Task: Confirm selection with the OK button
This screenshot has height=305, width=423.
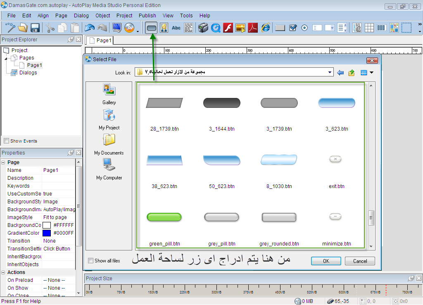Action: pyautogui.click(x=326, y=261)
